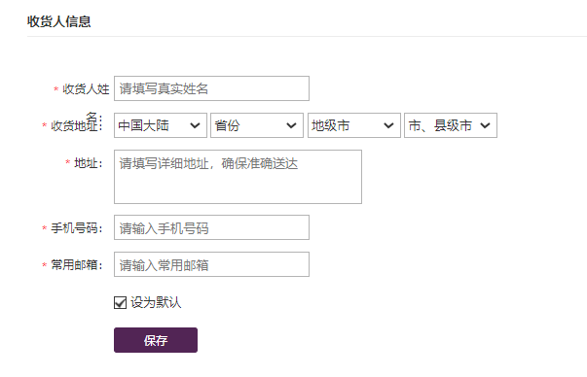This screenshot has height=377, width=587.
Task: Click the 地址 field label
Action: coord(88,163)
